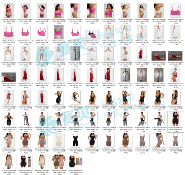Select landscape red dress thumbnail _39.jpg
The width and height of the screenshot is (185, 175).
9,77
